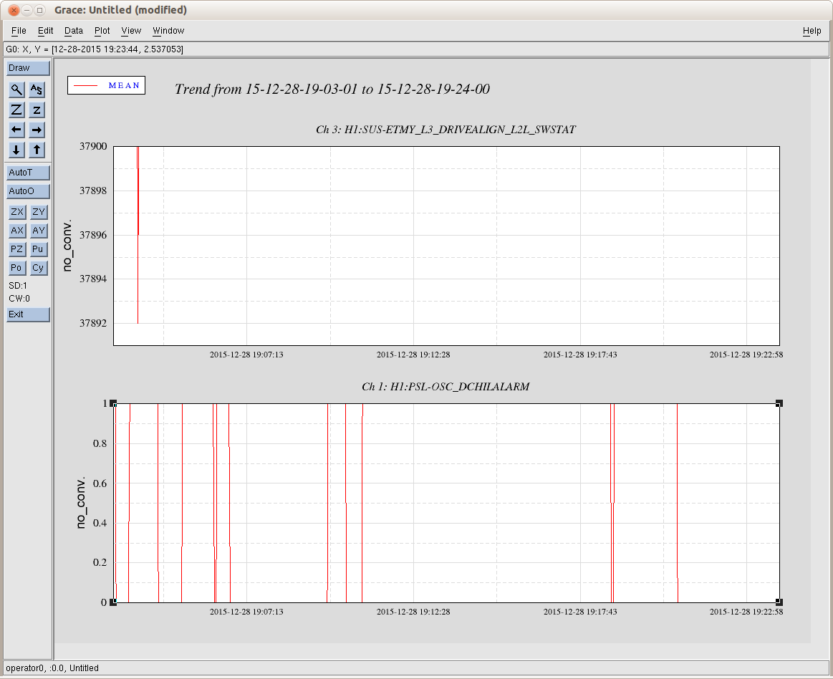Image resolution: width=833 pixels, height=679 pixels.
Task: Click the small z zoom-out icon
Action: [x=37, y=110]
